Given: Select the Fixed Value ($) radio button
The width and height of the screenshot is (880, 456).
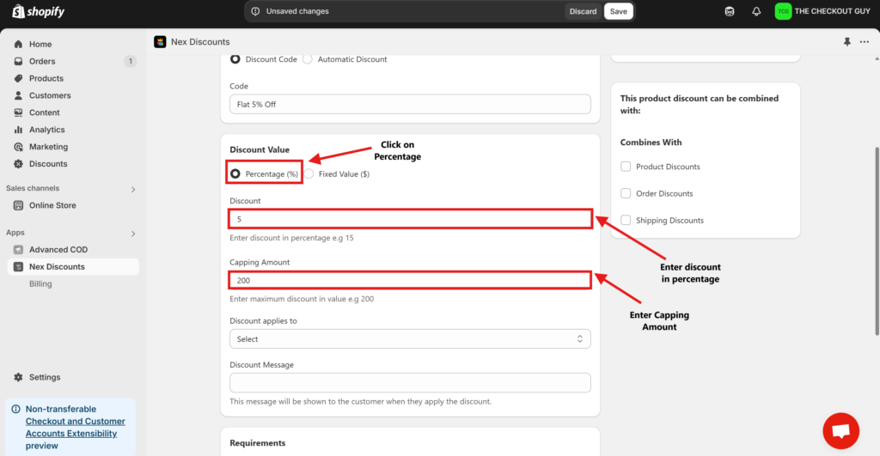Looking at the screenshot, I should coord(309,173).
